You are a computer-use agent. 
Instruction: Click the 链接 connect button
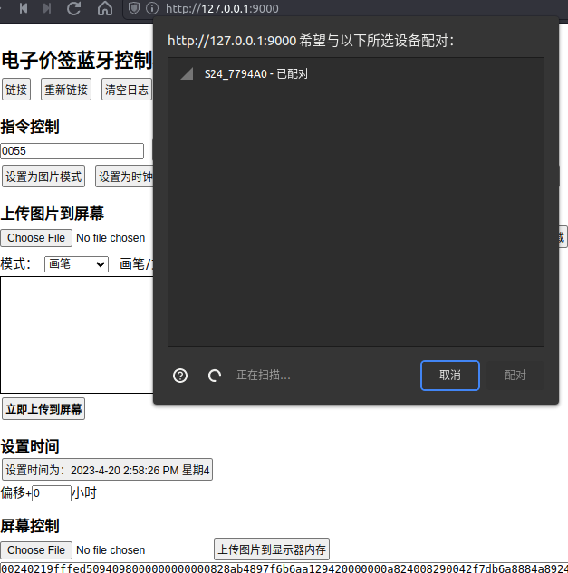click(x=16, y=90)
